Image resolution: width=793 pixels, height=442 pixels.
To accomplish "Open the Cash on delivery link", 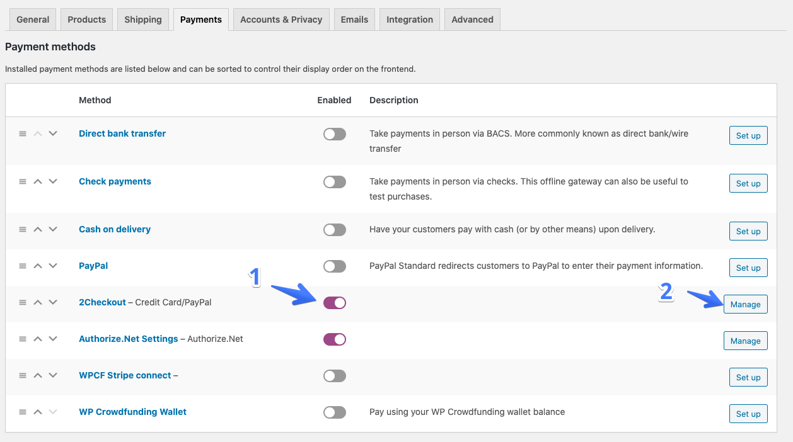I will point(115,229).
